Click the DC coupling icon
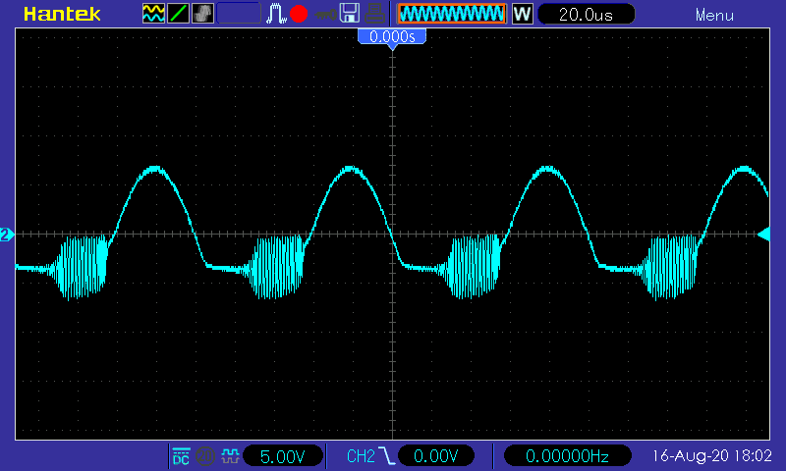Image resolution: width=786 pixels, height=471 pixels. [181, 456]
